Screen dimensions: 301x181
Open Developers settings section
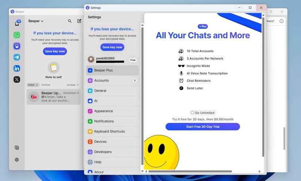tap(112, 152)
